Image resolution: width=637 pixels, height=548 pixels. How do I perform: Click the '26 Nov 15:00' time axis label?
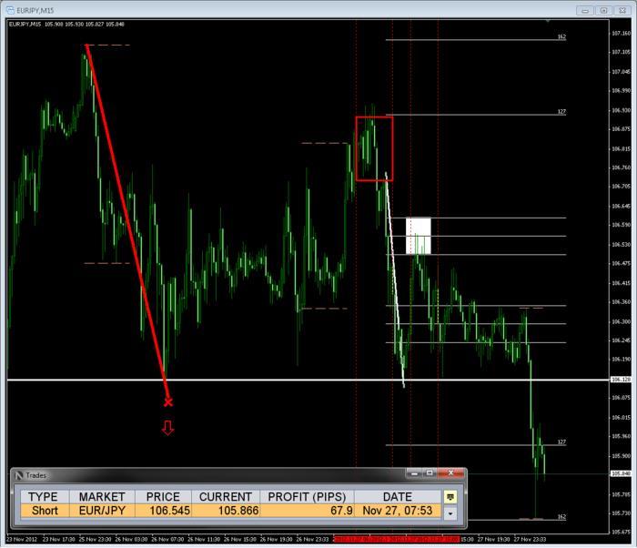[239, 539]
